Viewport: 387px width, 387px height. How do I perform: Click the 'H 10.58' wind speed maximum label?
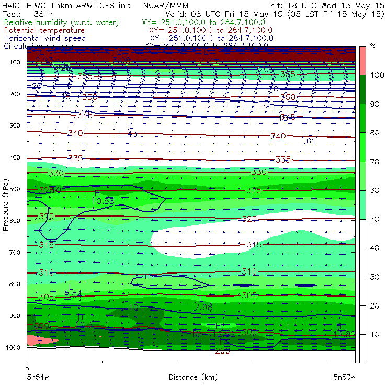tap(103, 197)
